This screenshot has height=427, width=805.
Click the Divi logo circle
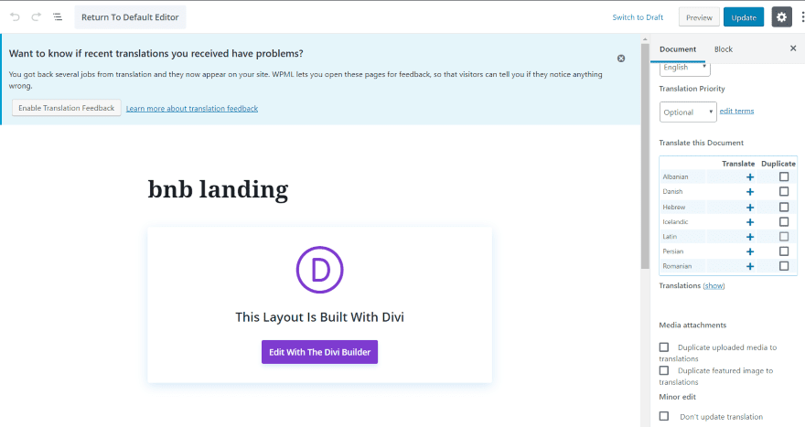click(x=320, y=270)
